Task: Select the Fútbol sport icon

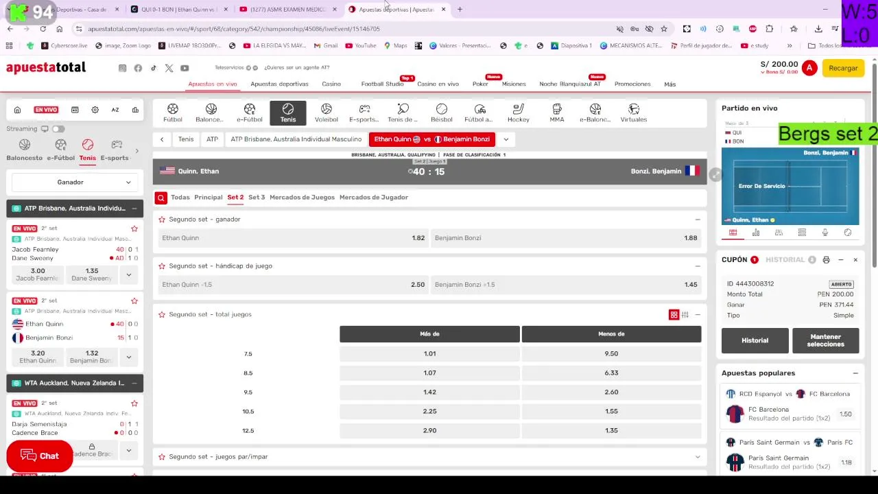Action: coord(173,113)
